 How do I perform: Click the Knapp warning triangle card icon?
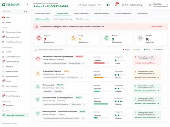pos(73,38)
